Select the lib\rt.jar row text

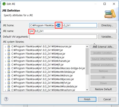coord(37,50)
